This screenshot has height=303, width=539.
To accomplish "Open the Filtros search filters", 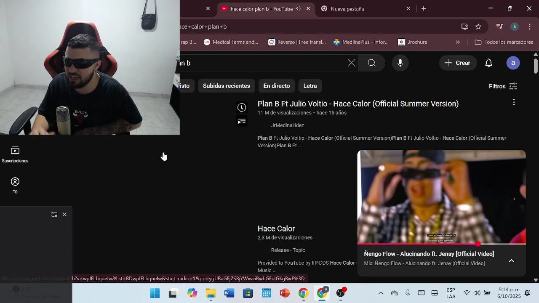I will [503, 86].
